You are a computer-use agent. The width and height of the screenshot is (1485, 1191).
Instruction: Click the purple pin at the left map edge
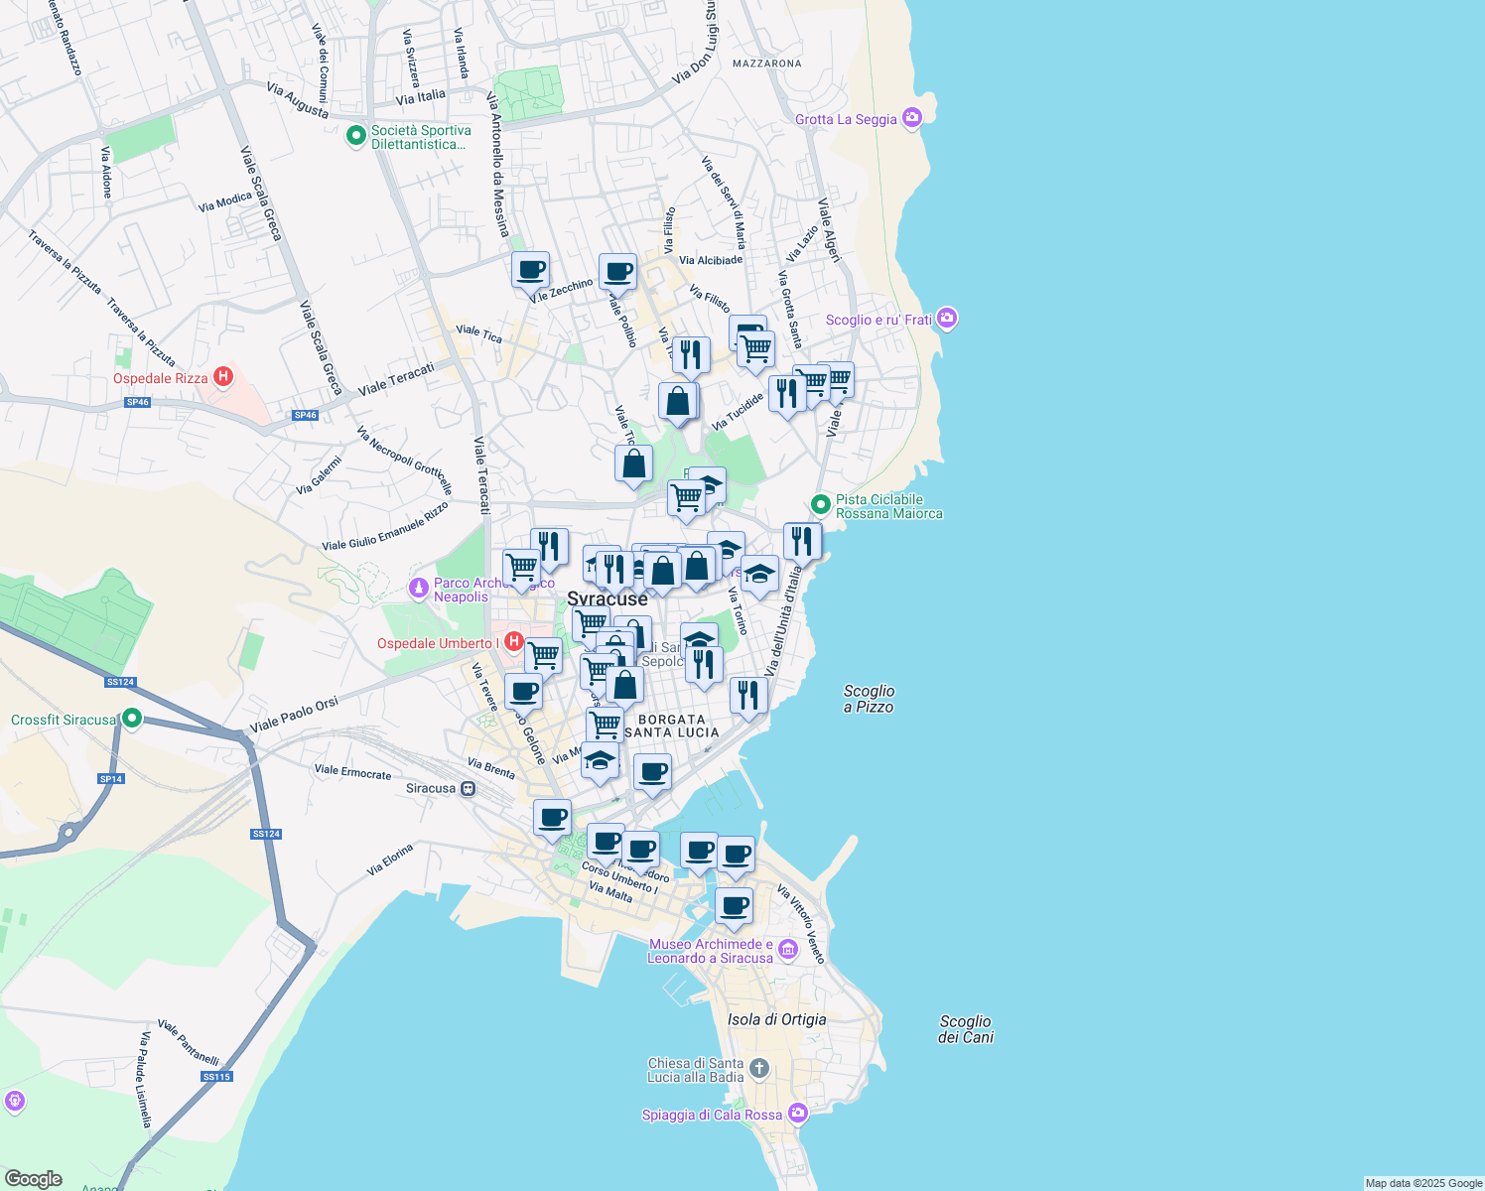pos(14,1101)
